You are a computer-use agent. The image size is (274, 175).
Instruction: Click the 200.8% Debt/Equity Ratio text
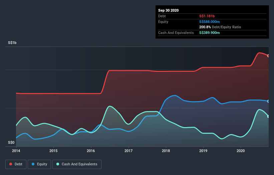220,27
